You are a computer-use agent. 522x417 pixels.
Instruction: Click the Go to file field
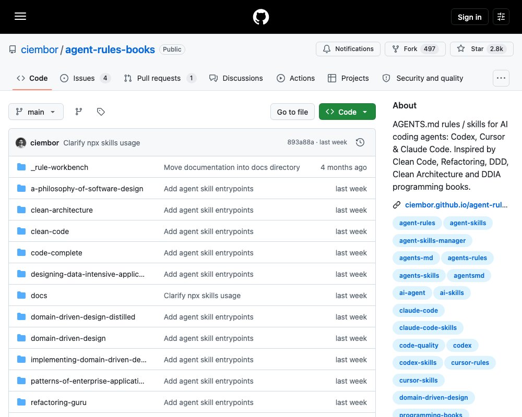point(292,112)
